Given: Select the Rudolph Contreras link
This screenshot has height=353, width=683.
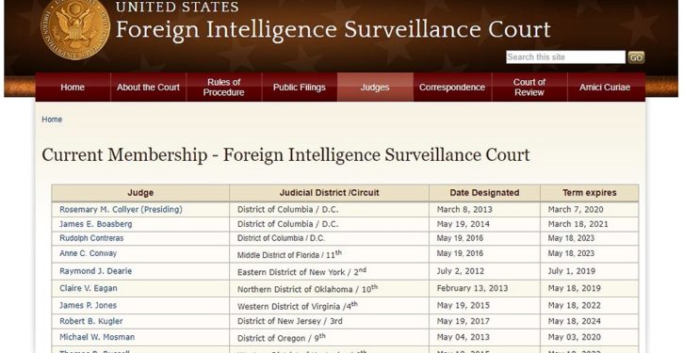Looking at the screenshot, I should 91,238.
